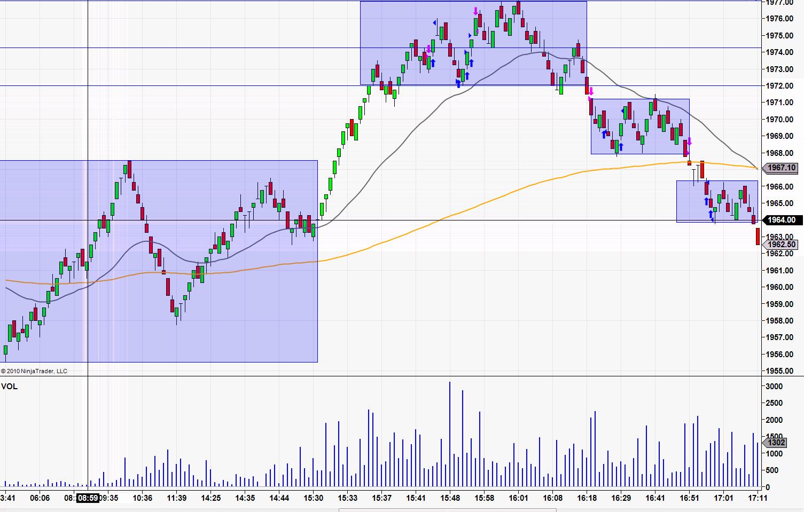The height and width of the screenshot is (512, 804).
Task: Select the 06:06 time axis label
Action: tap(40, 498)
